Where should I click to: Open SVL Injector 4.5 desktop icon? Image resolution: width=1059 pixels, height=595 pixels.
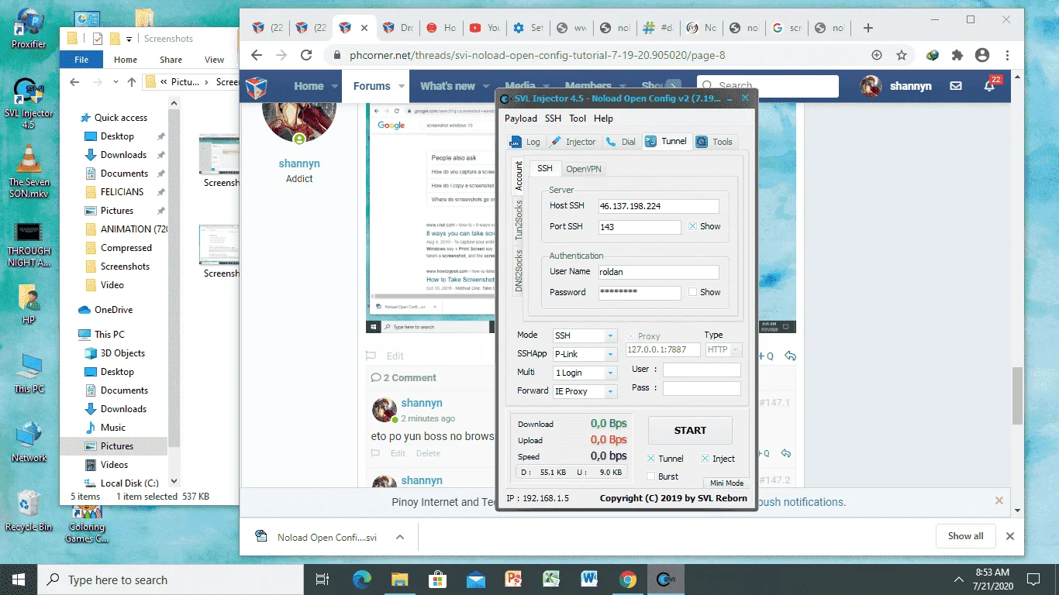(29, 103)
